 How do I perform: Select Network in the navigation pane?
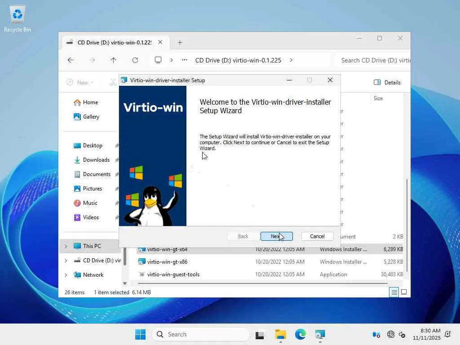(93, 275)
